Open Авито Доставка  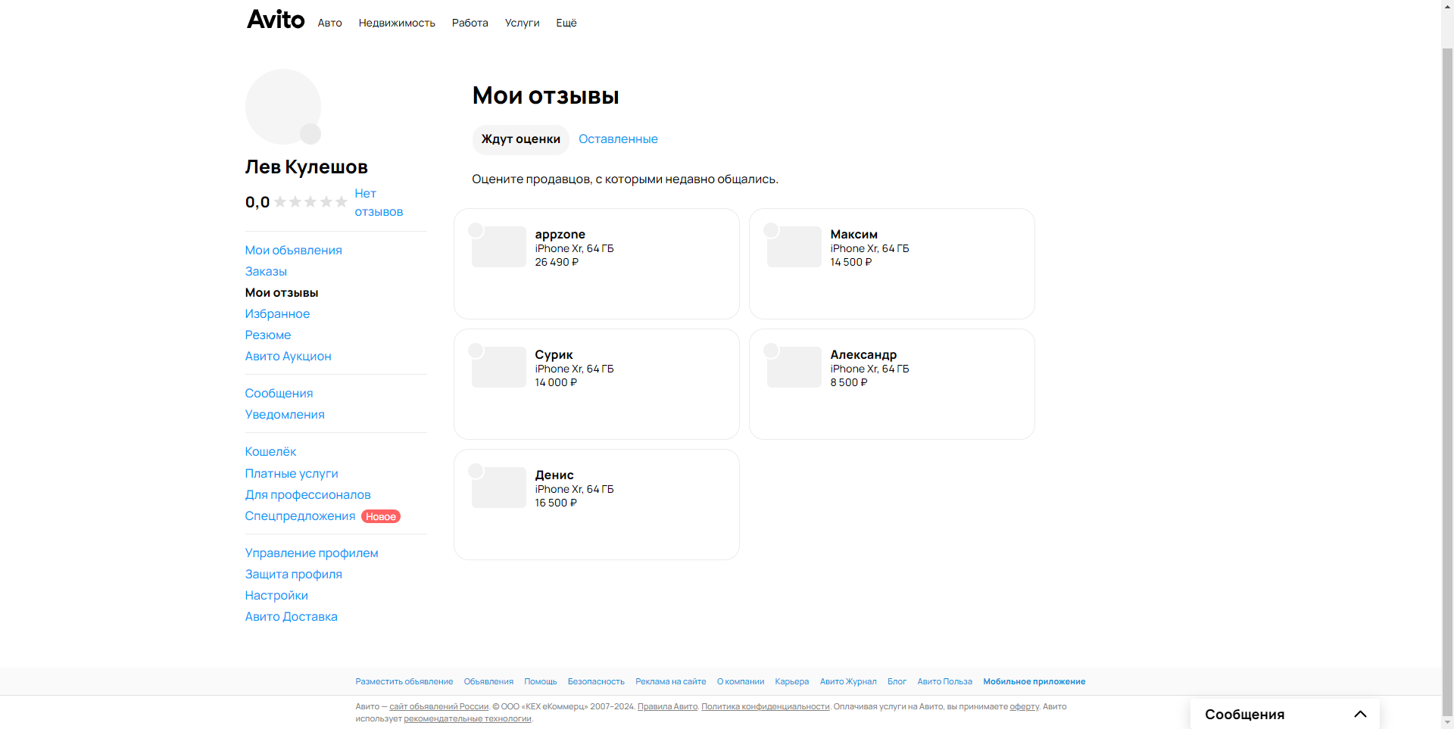[291, 616]
